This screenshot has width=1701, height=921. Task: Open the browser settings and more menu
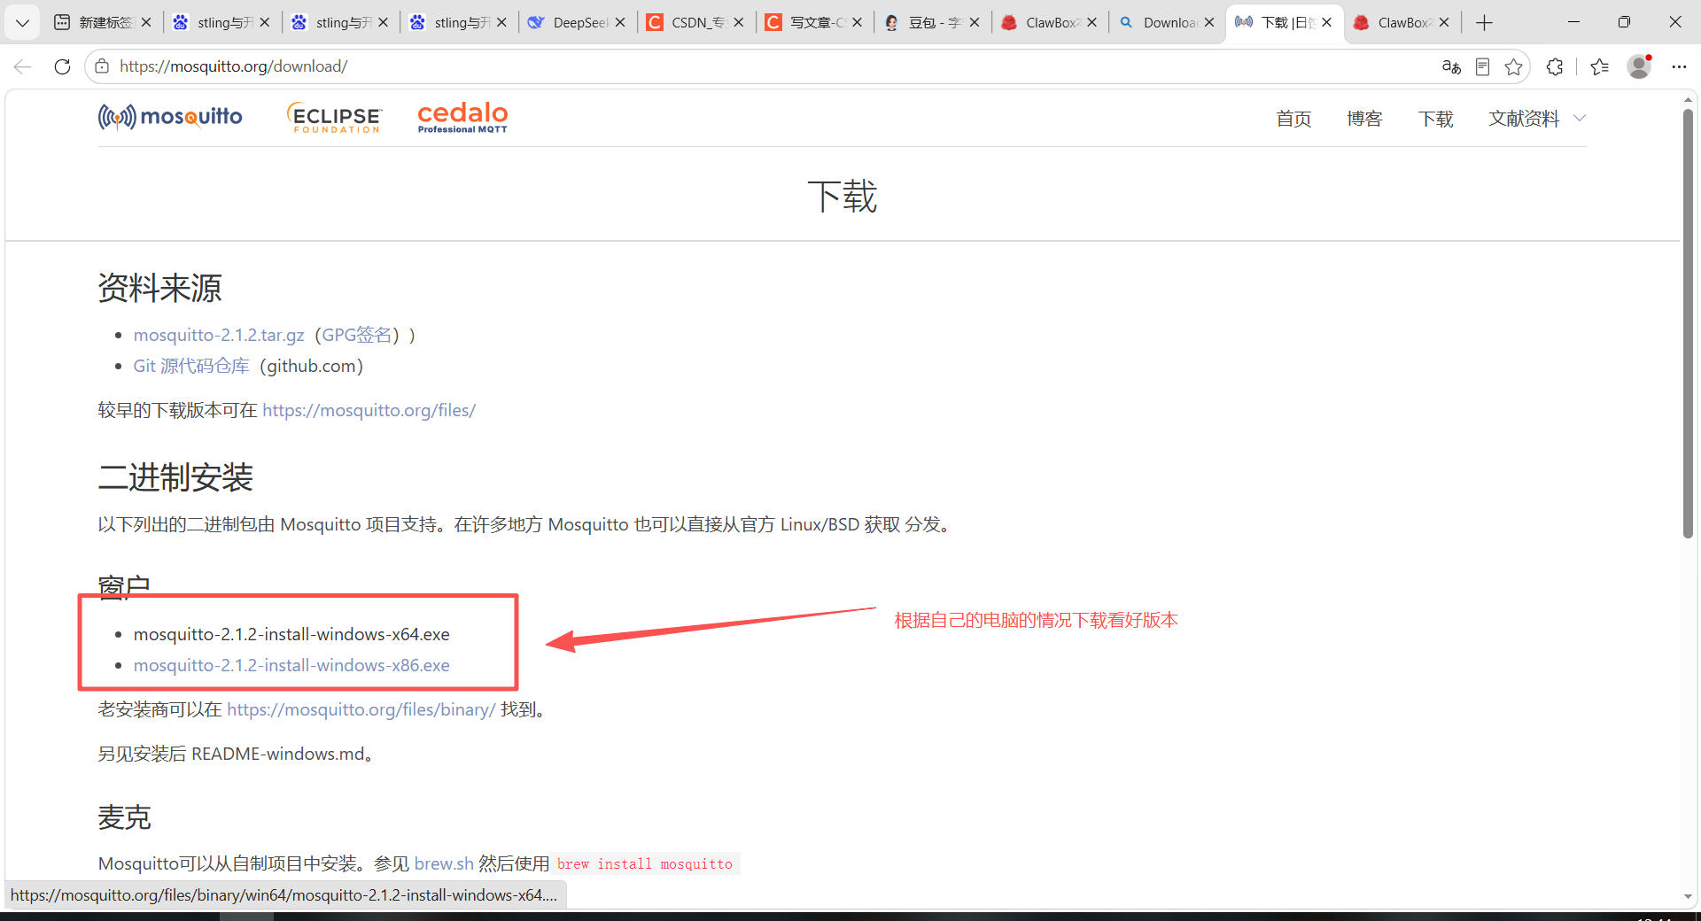pos(1679,66)
